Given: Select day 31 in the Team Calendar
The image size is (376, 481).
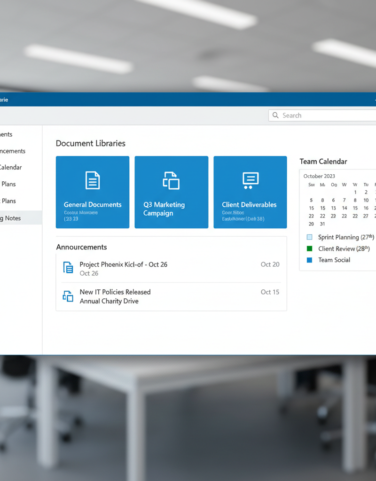Looking at the screenshot, I should click(x=322, y=224).
